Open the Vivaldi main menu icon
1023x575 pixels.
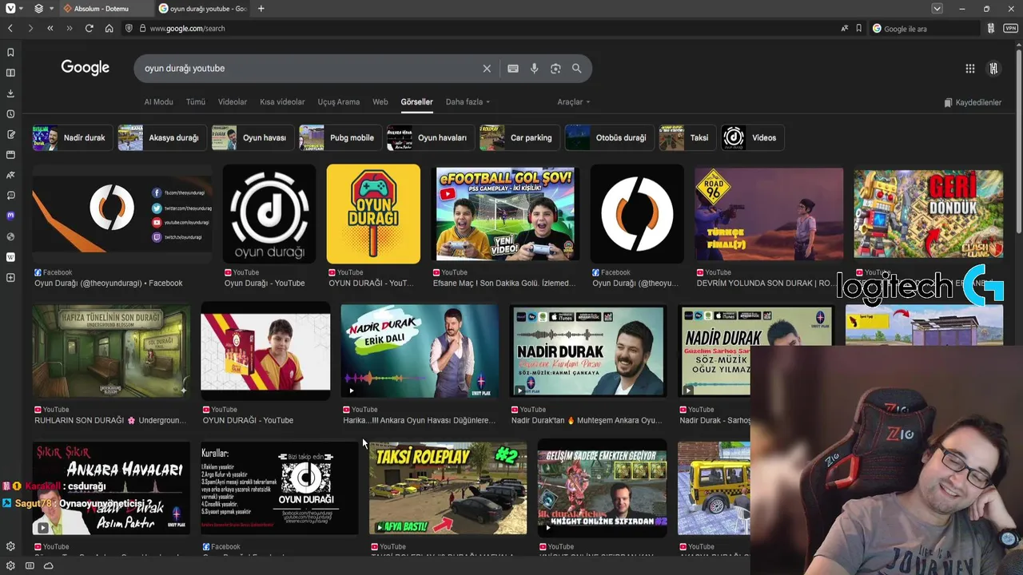pos(10,9)
